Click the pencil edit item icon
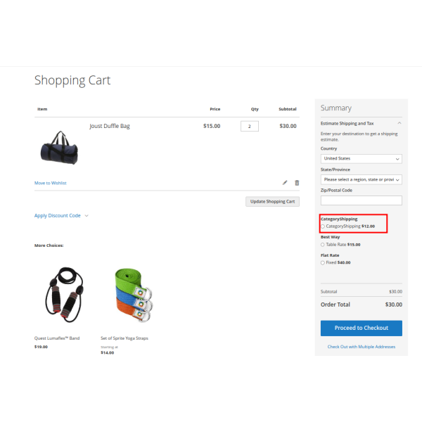This screenshot has width=422, height=422. click(x=285, y=183)
